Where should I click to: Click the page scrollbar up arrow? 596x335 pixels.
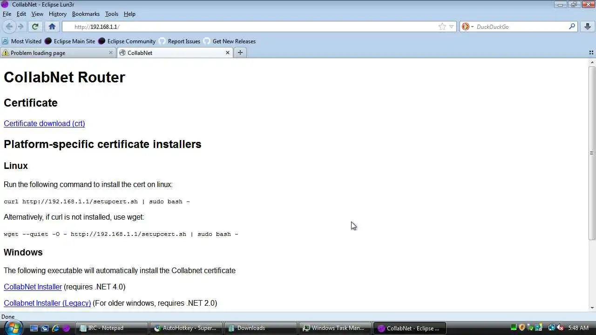(x=592, y=62)
